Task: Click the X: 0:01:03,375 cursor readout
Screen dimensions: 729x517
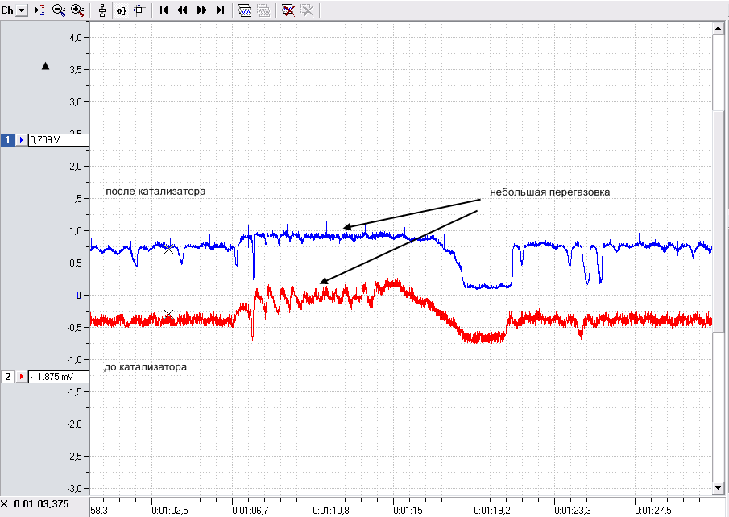Action: [x=35, y=504]
